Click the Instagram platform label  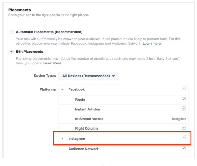[x=77, y=139]
